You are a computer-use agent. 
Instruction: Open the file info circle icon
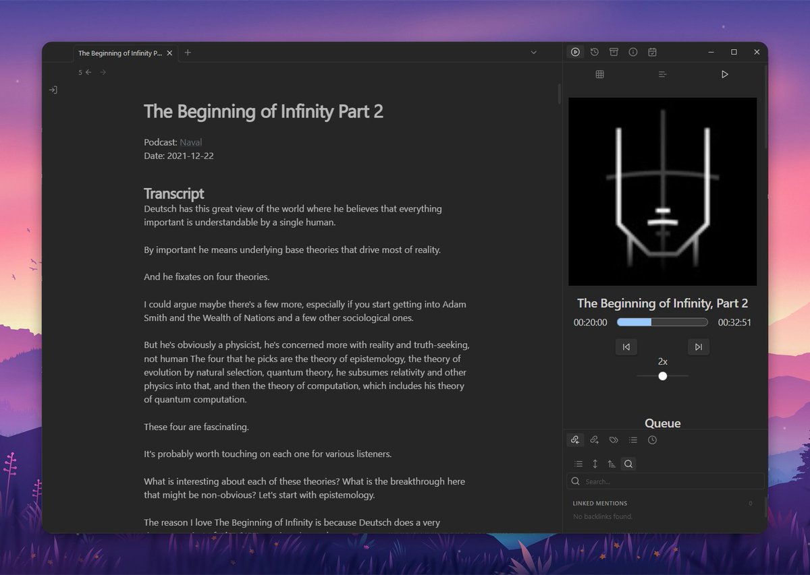coord(633,52)
